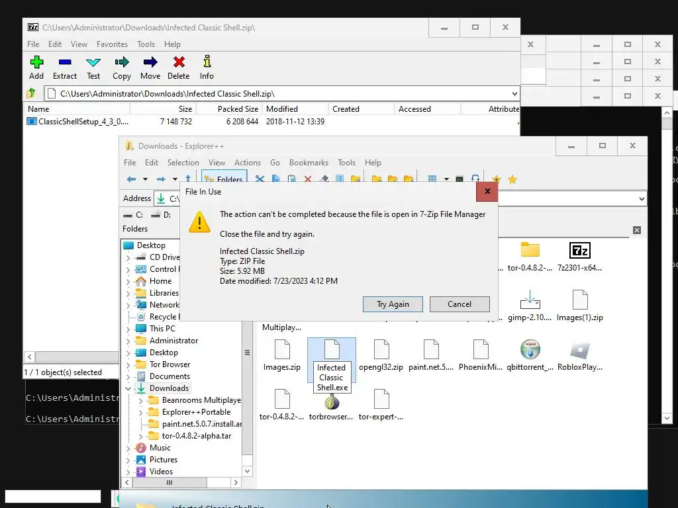Open the 7-Zip address path dropdown
678x508 pixels.
[x=514, y=94]
